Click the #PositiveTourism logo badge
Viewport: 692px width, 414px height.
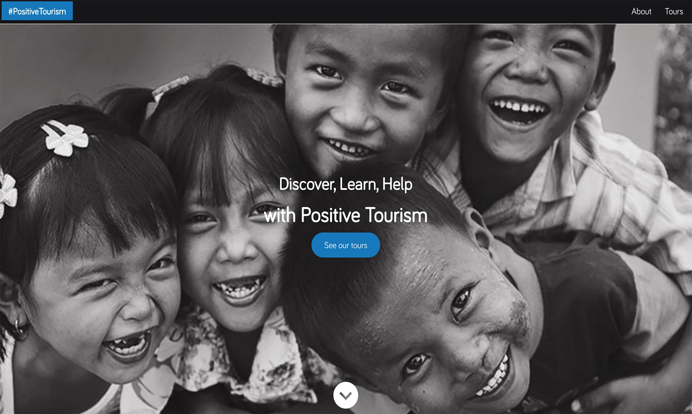coord(37,11)
